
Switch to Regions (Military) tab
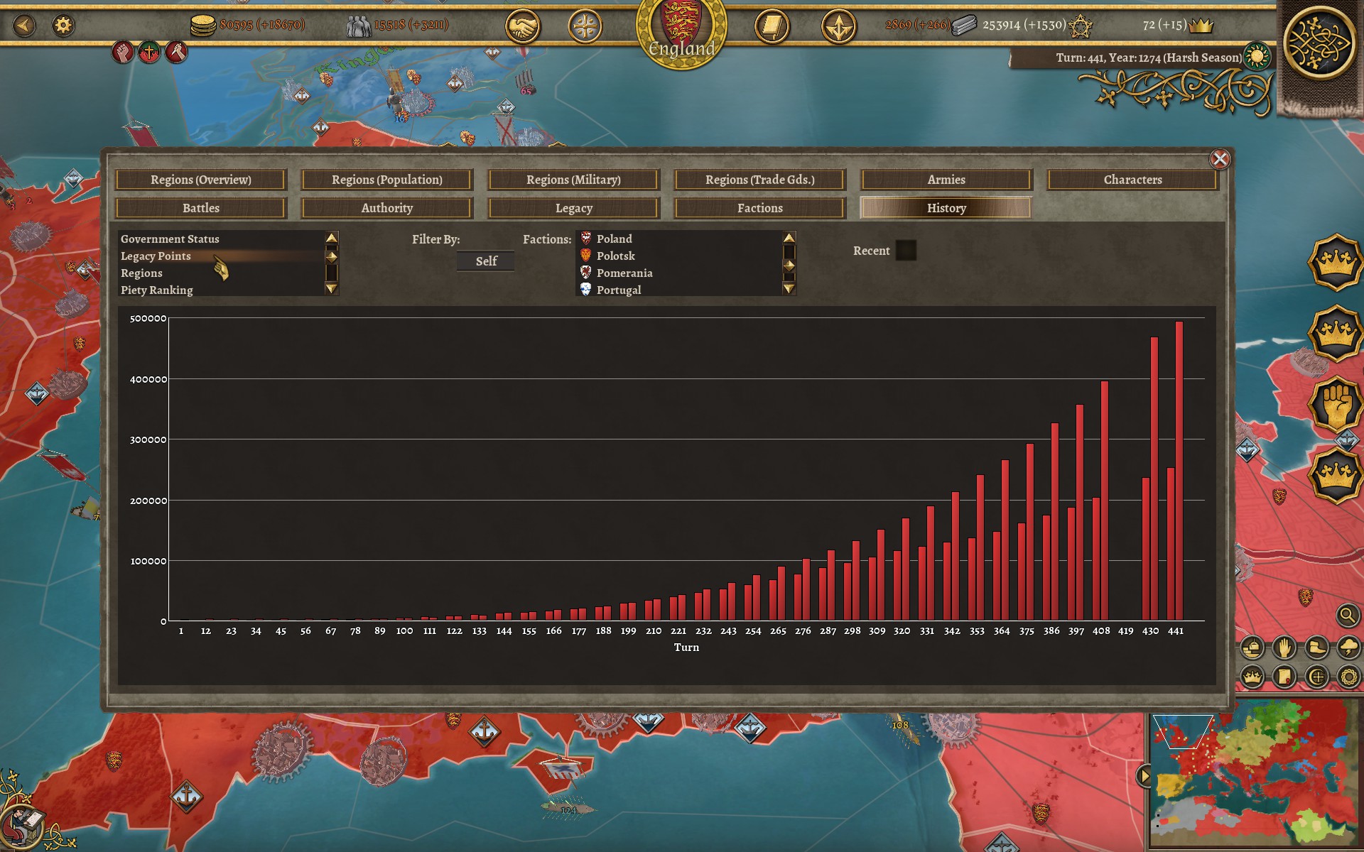pyautogui.click(x=573, y=180)
